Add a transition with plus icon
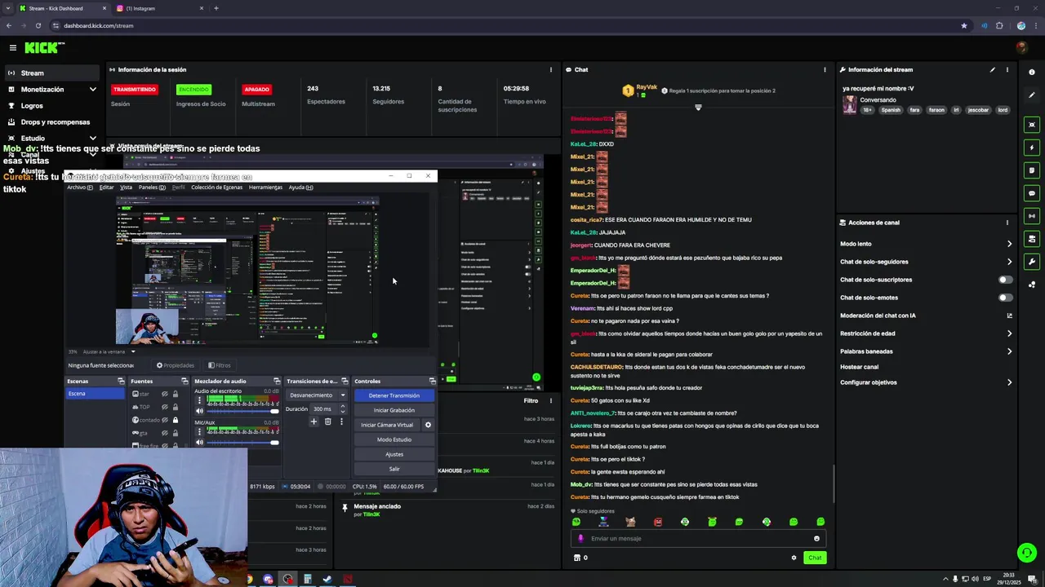This screenshot has width=1045, height=587. click(313, 421)
